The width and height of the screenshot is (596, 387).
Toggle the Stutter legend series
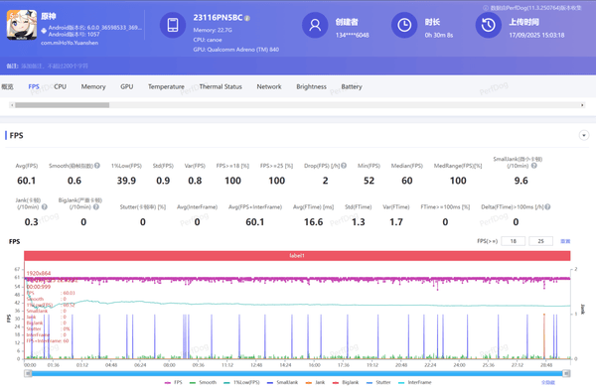click(x=378, y=382)
